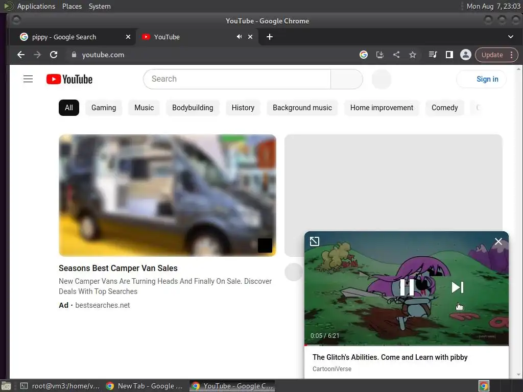523x392 pixels.
Task: Select the All filter chip
Action: point(69,108)
